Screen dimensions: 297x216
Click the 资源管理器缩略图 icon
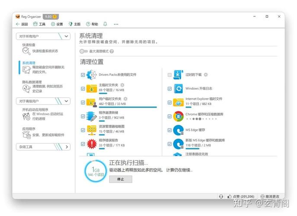92,130
